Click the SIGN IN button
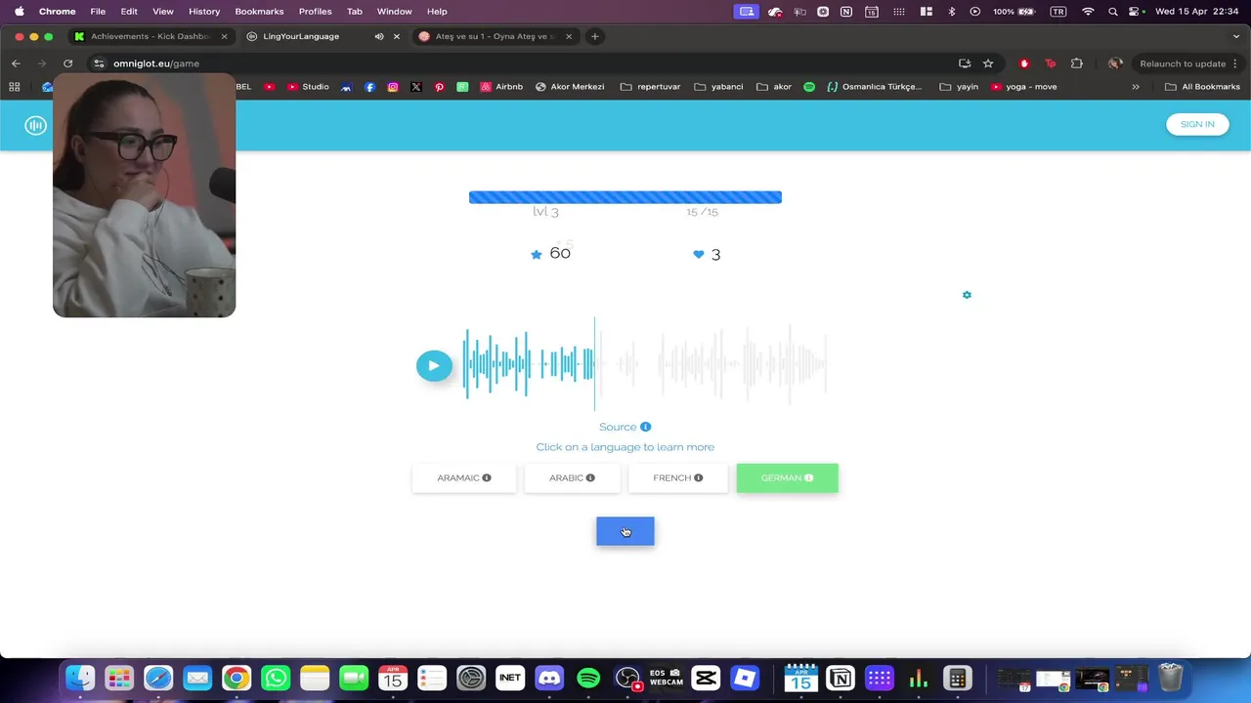The image size is (1251, 703). pyautogui.click(x=1197, y=124)
